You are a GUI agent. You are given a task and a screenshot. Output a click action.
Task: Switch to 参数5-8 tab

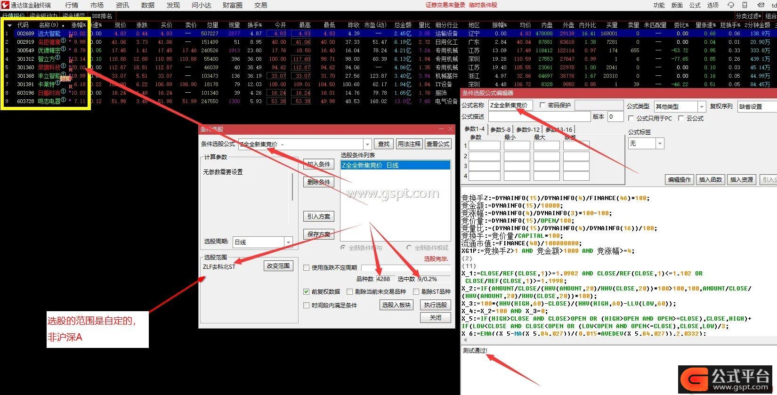point(500,129)
